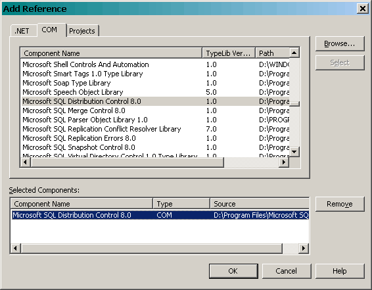Screen dimensions: 372x290
Task: Sort by Component Name column in the top list
Action: [x=111, y=53]
